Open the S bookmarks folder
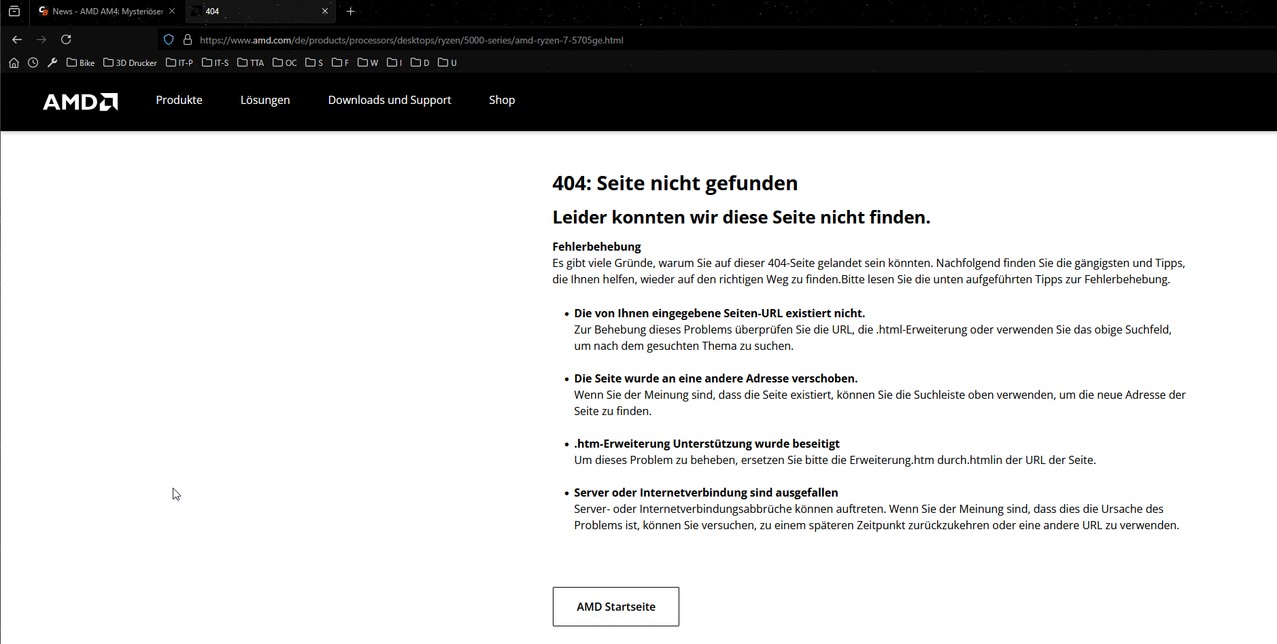 click(x=314, y=62)
